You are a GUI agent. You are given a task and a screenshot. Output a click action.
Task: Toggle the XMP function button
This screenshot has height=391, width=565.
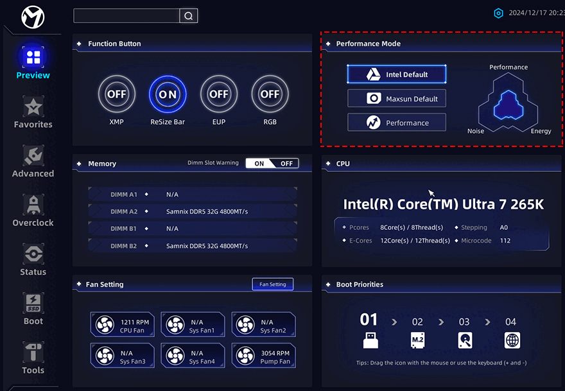(x=117, y=94)
